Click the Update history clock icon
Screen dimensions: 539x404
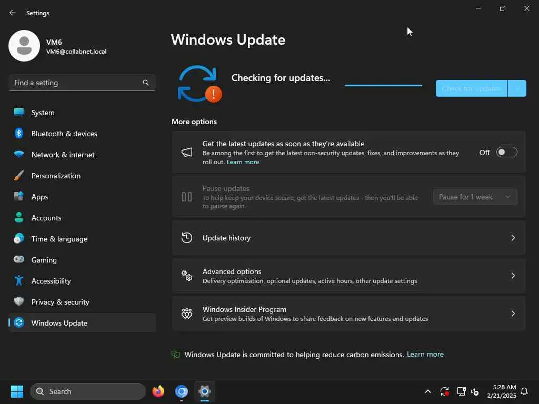pos(187,238)
